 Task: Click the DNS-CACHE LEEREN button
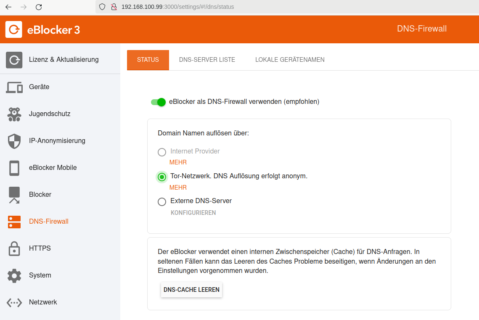[191, 290]
